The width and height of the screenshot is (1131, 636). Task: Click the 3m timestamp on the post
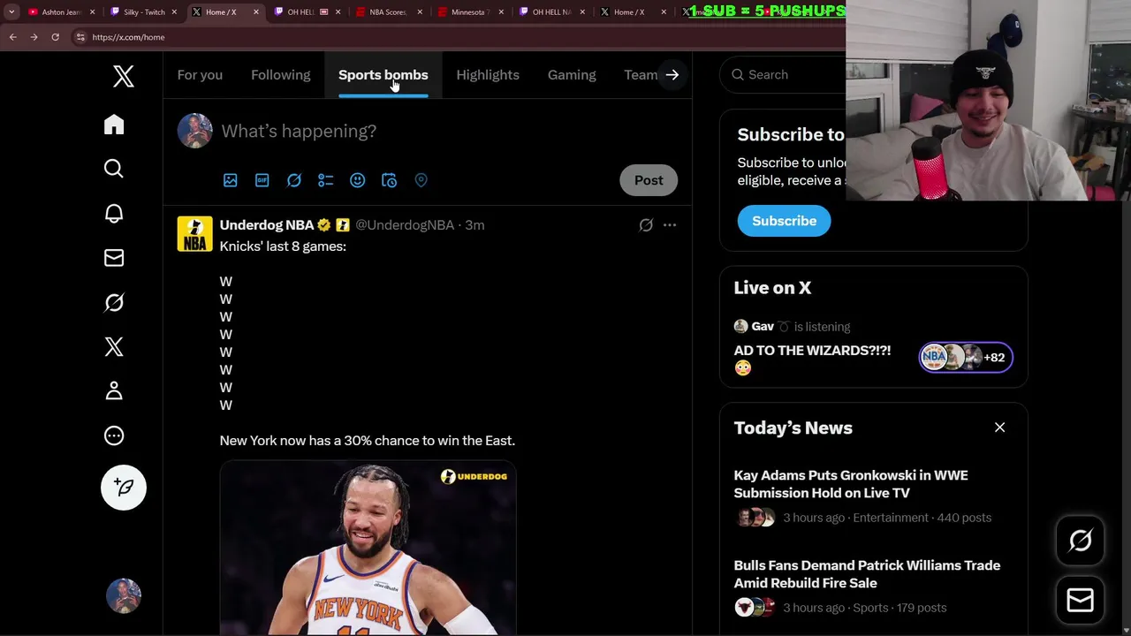pyautogui.click(x=474, y=225)
